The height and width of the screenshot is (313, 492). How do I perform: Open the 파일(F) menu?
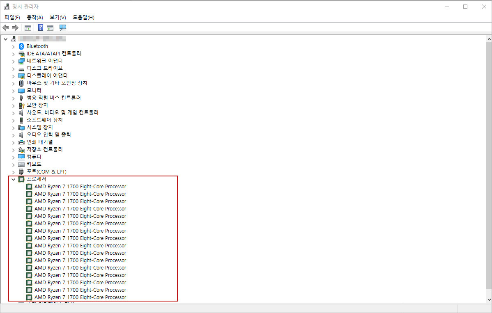[12, 17]
